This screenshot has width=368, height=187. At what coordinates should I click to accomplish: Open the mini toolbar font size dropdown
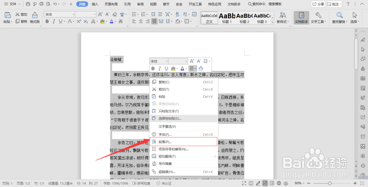(x=186, y=61)
